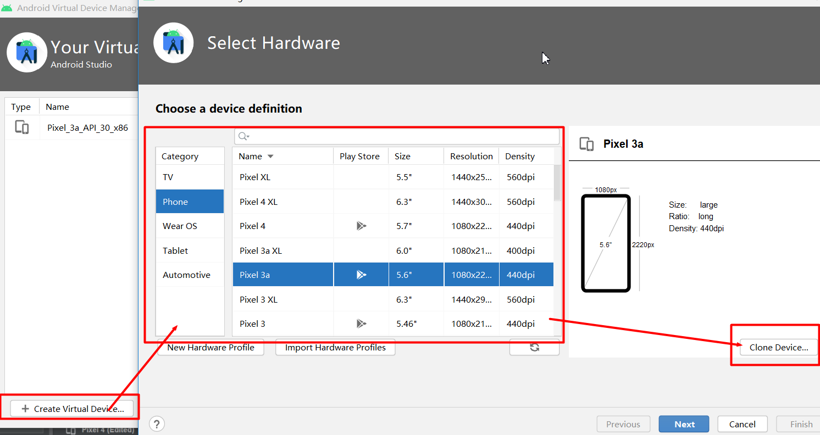Click the device search input field

pyautogui.click(x=397, y=136)
